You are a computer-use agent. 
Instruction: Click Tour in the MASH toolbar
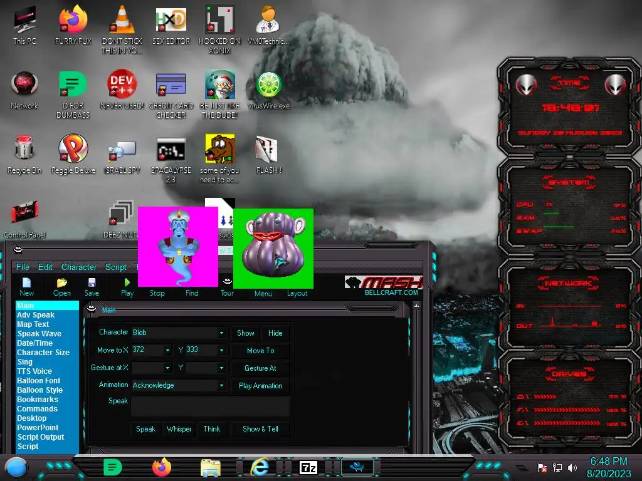pyautogui.click(x=227, y=288)
